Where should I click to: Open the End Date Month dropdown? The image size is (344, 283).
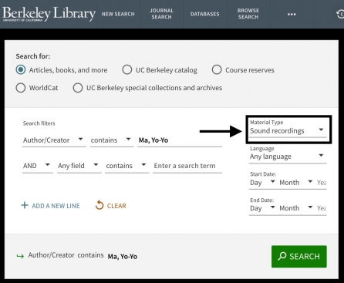click(296, 208)
